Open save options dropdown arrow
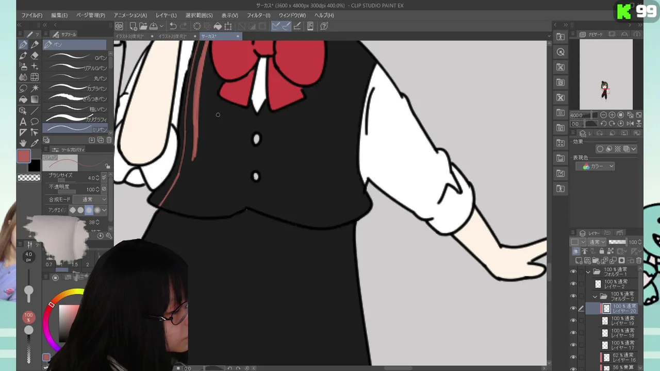This screenshot has height=371, width=660. click(x=161, y=26)
